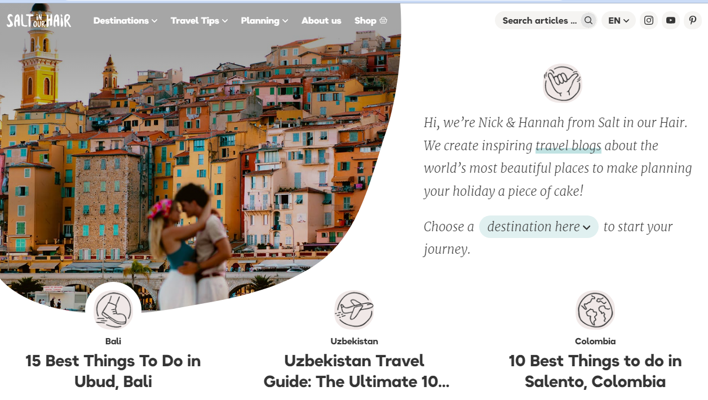Open the Instagram profile icon
The image size is (708, 400).
[649, 20]
